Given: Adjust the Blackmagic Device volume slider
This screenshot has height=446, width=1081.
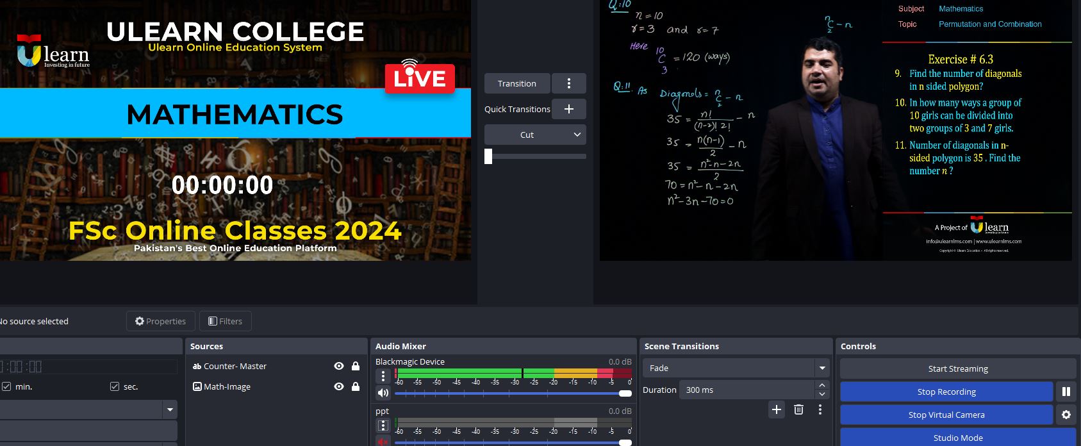Looking at the screenshot, I should (513, 393).
